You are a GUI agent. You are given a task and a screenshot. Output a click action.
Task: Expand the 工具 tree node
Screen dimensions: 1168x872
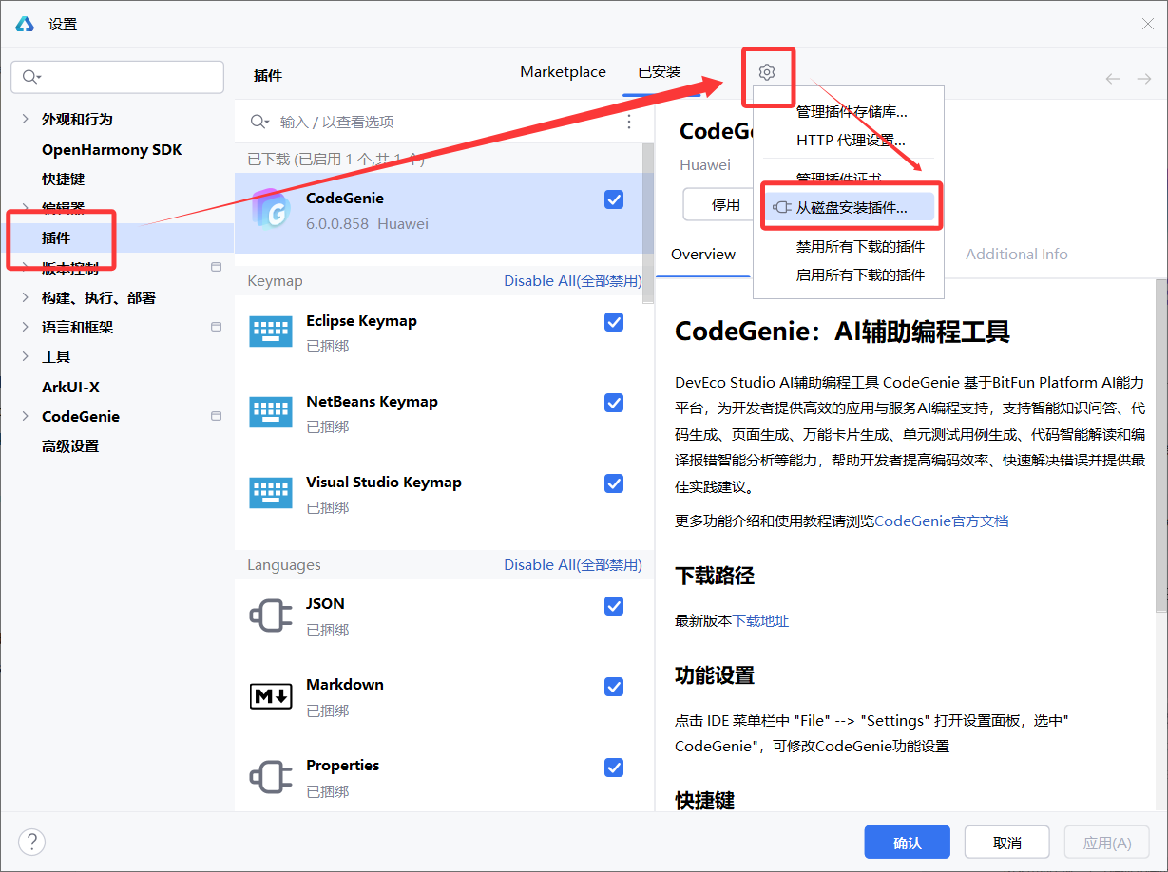25,356
